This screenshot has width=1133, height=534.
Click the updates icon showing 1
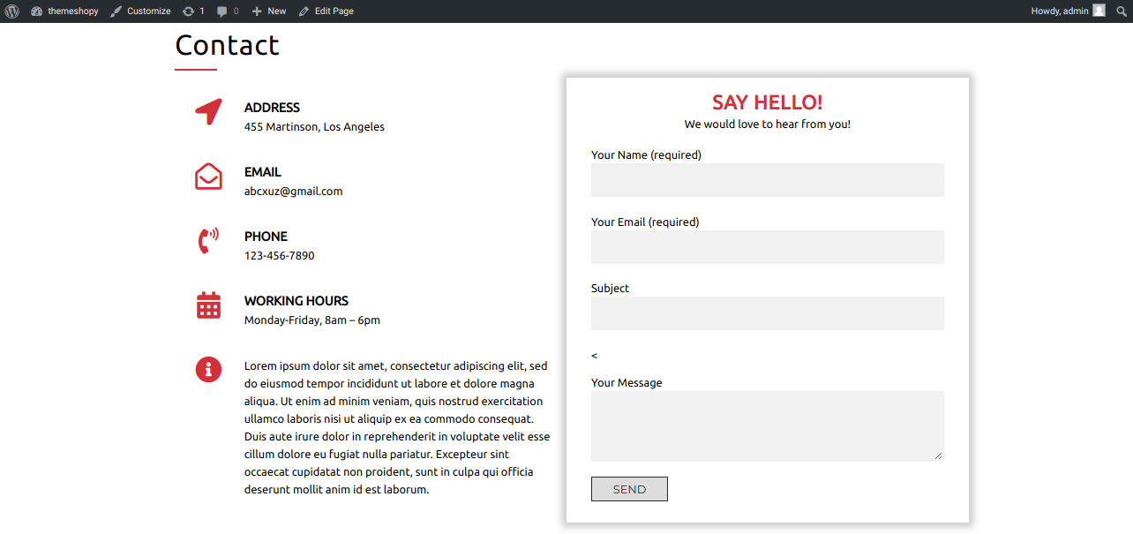192,11
